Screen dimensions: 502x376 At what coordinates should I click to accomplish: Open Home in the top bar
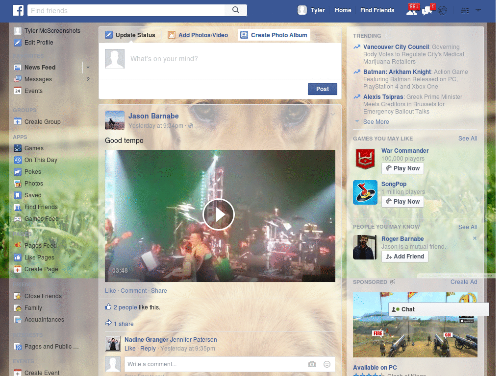(x=343, y=10)
